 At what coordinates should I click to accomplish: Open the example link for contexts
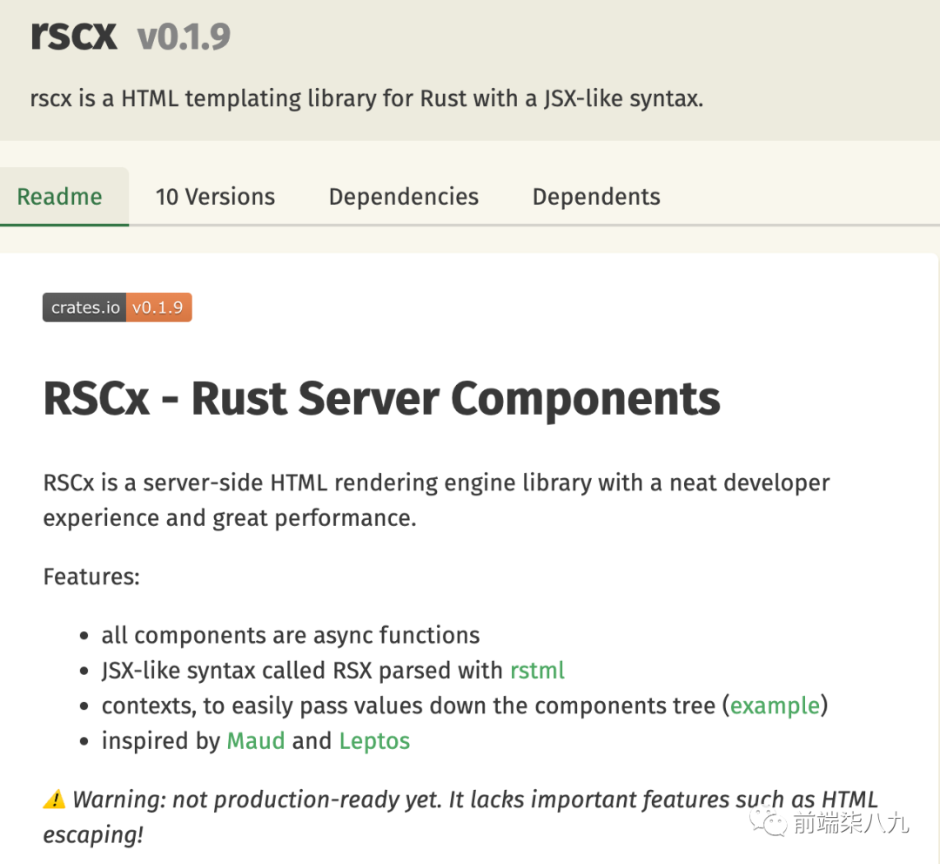775,705
